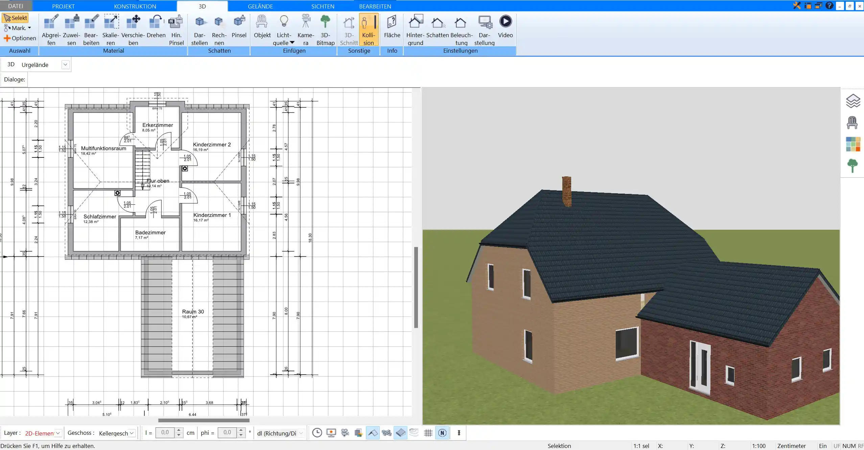Change the phi angle input value
This screenshot has width=864, height=450.
point(227,433)
